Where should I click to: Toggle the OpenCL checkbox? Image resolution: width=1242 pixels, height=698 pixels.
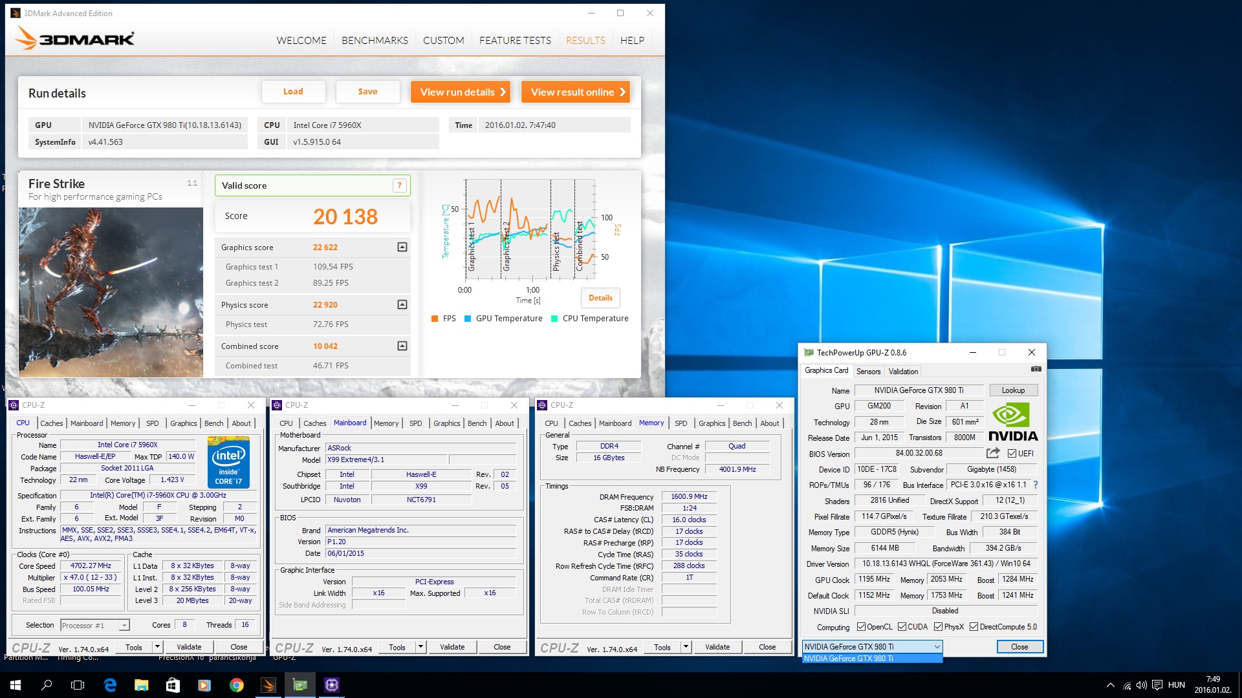pyautogui.click(x=861, y=627)
